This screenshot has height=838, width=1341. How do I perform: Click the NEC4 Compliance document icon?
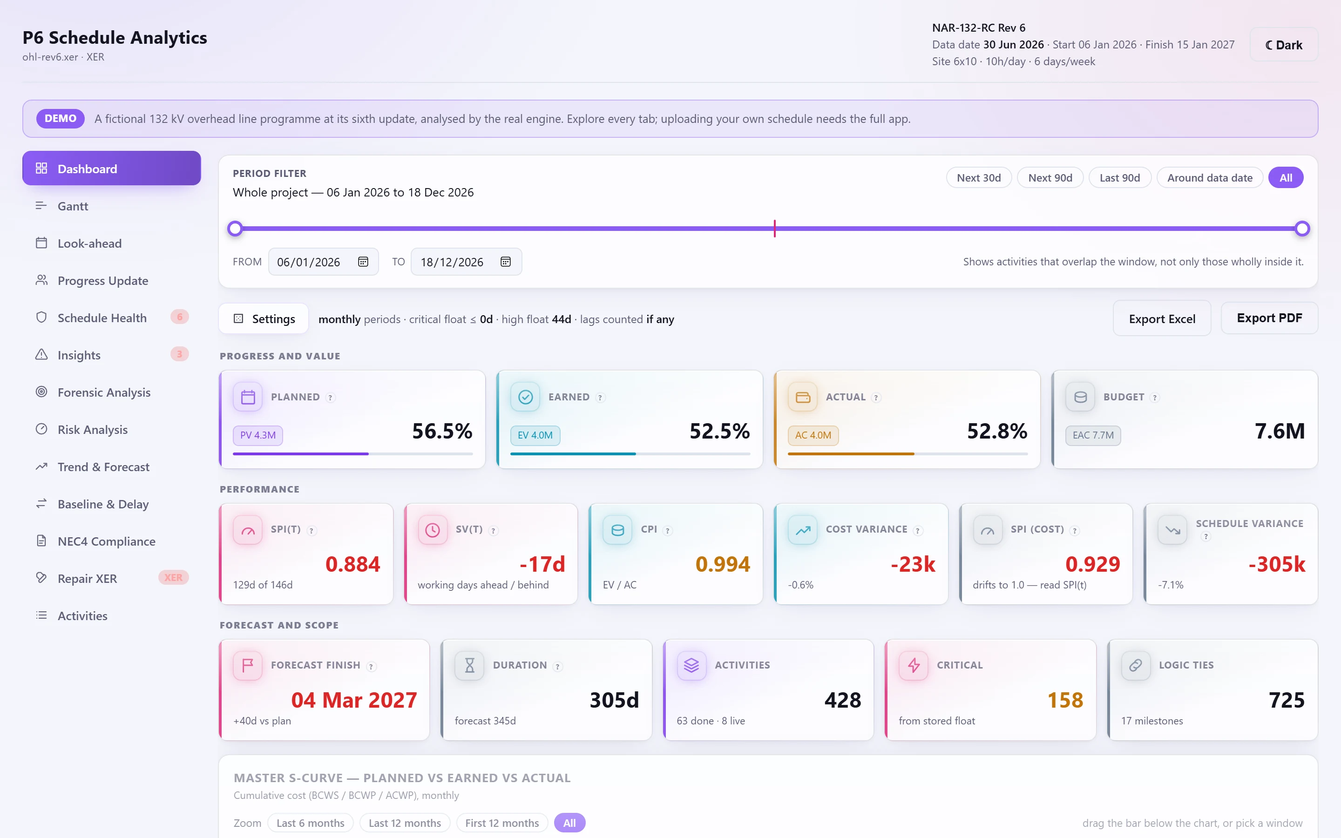[41, 541]
